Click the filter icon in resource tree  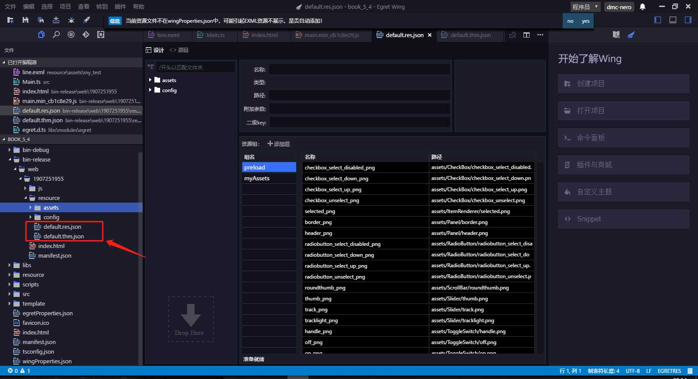[151, 67]
